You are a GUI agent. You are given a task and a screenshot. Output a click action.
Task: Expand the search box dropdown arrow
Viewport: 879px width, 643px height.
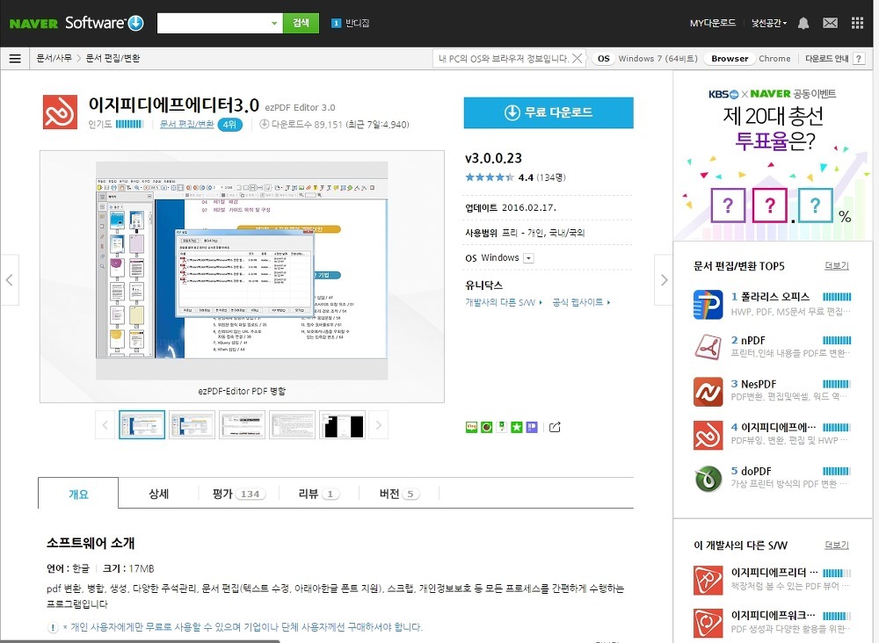coord(274,23)
